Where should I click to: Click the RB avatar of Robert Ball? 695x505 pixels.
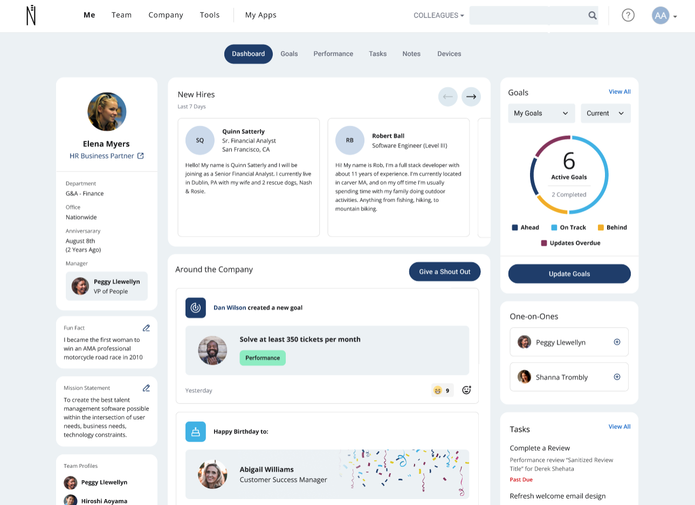coord(350,140)
